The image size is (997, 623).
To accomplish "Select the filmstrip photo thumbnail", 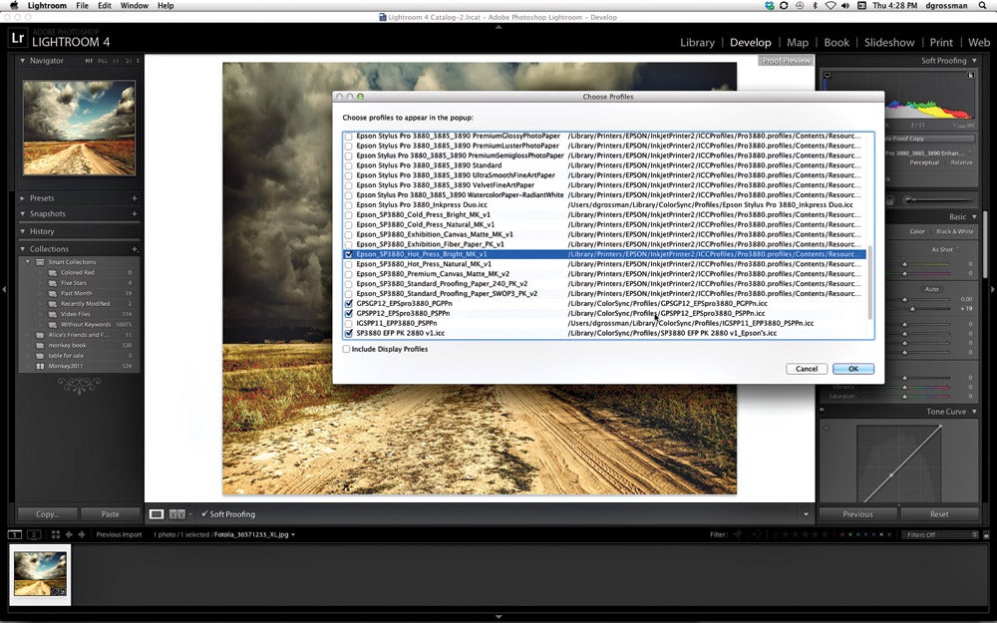I will (40, 574).
